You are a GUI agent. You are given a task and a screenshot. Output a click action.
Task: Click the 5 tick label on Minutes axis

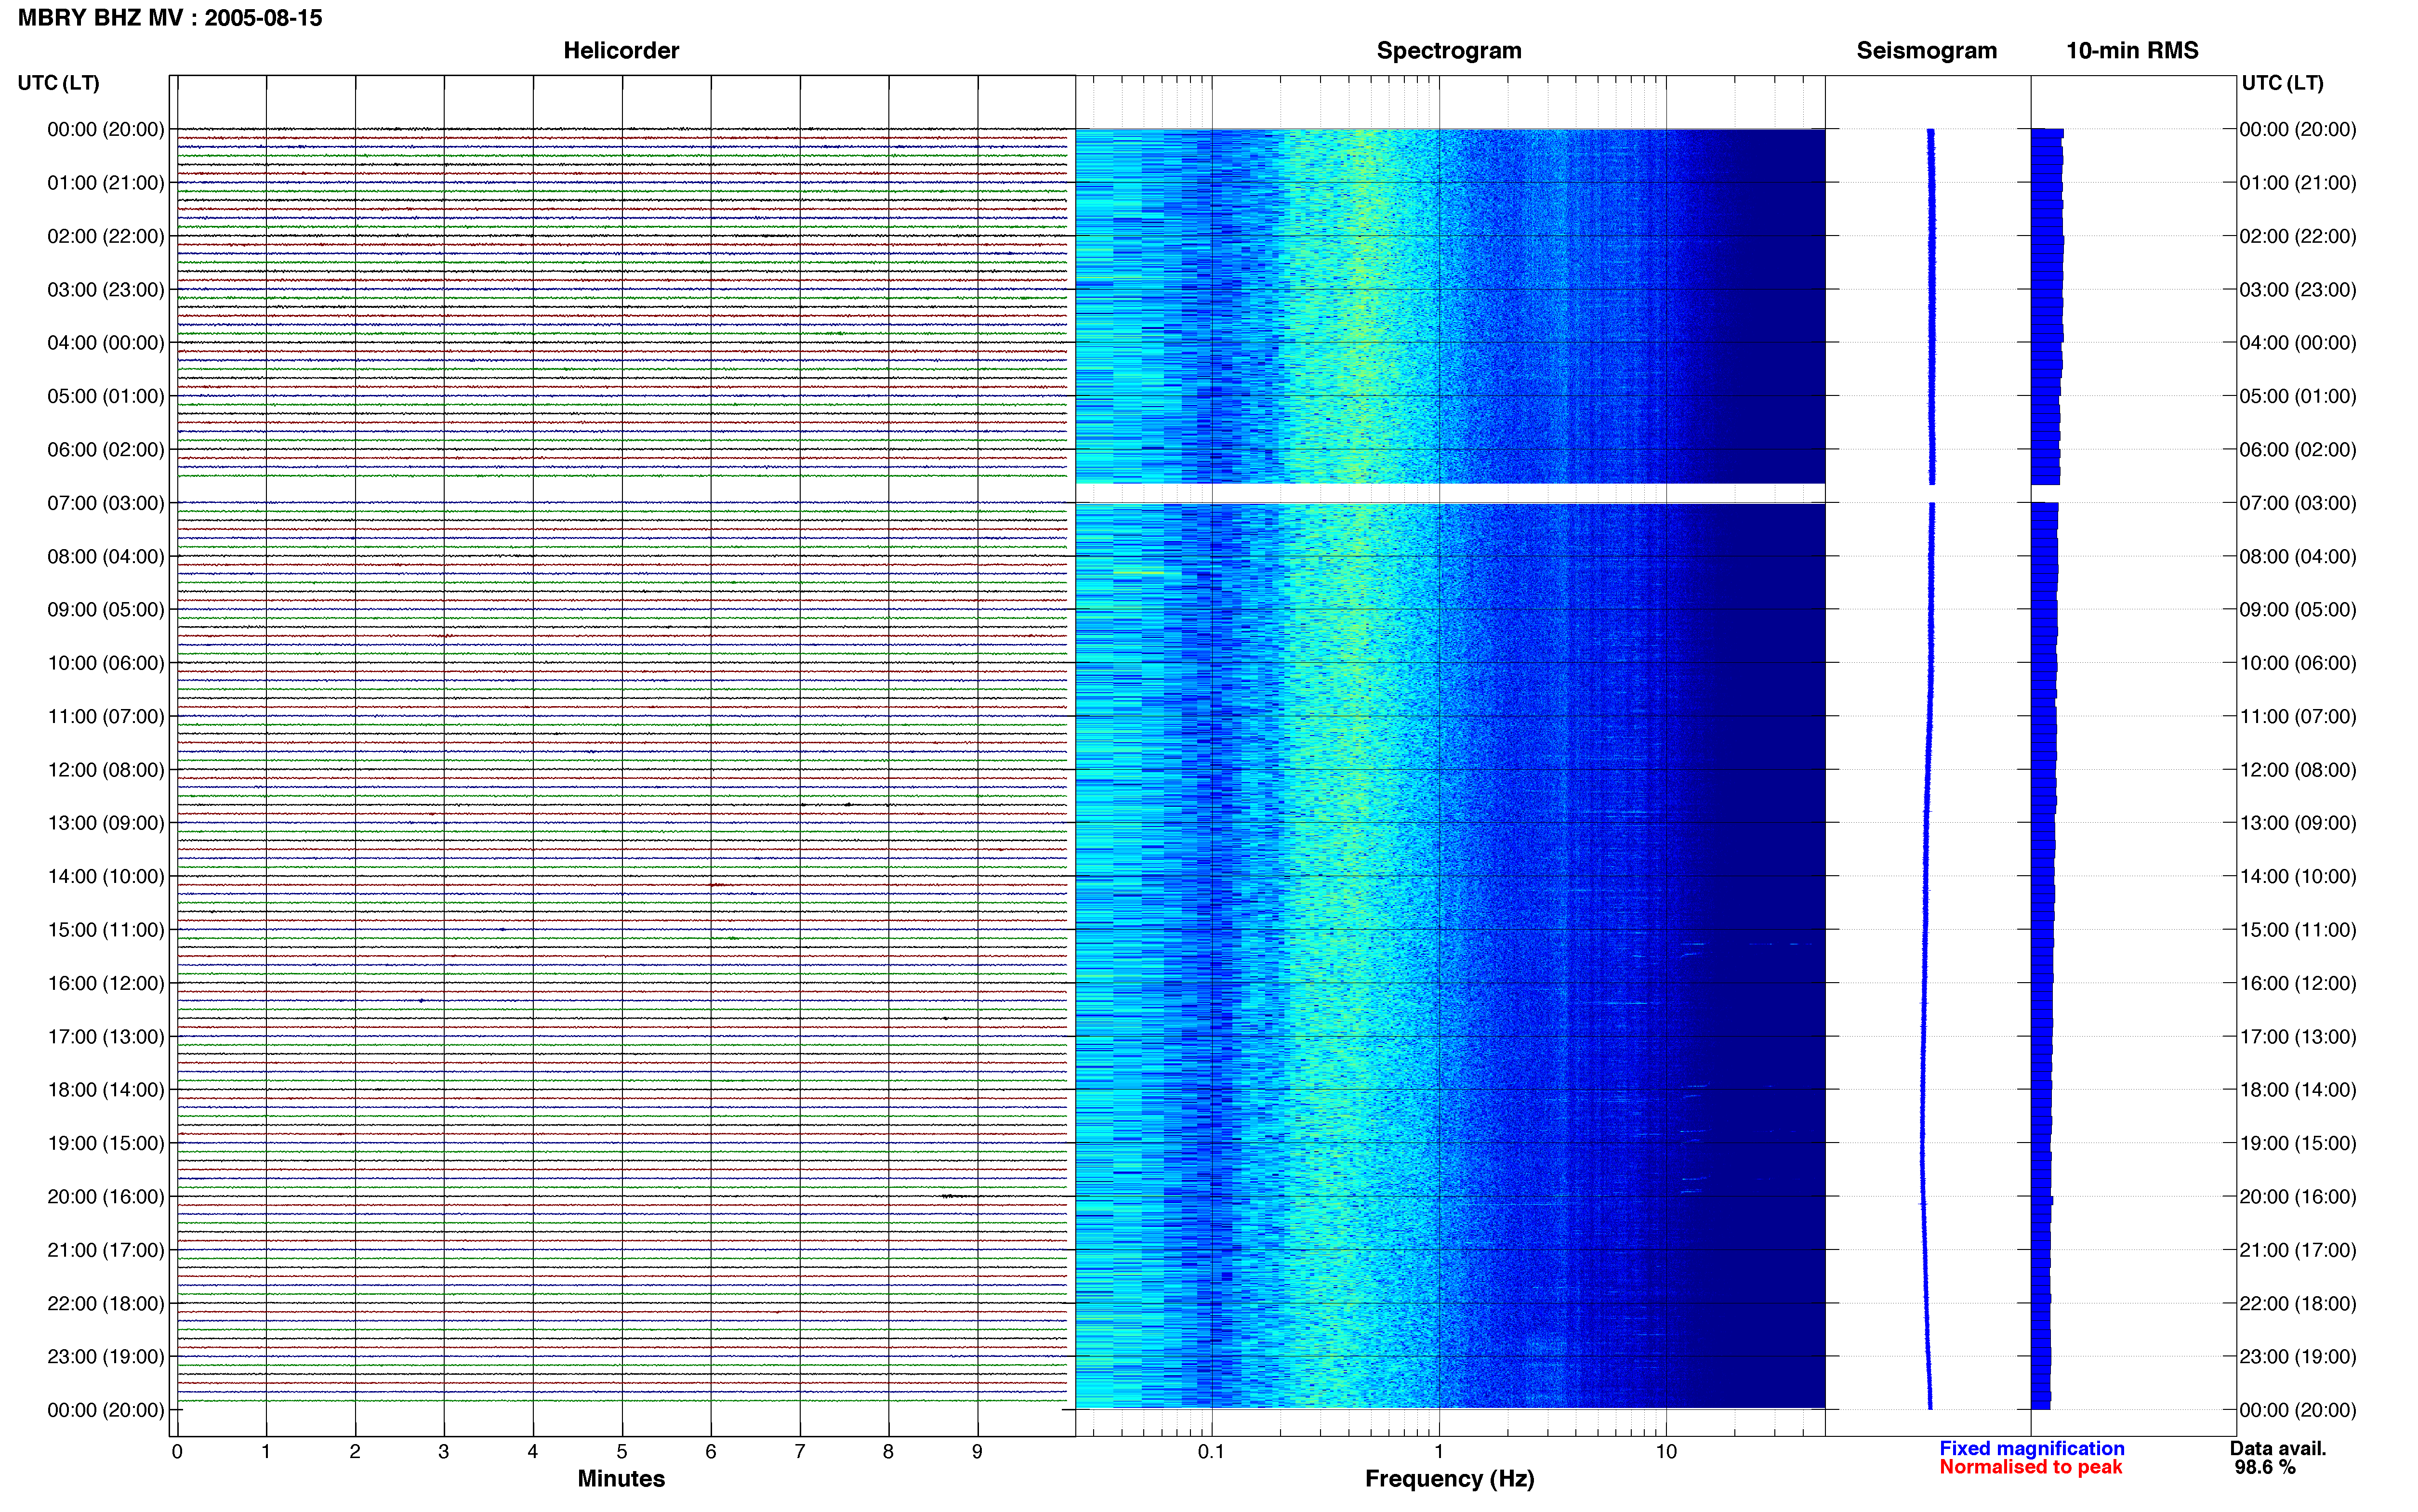tap(622, 1452)
